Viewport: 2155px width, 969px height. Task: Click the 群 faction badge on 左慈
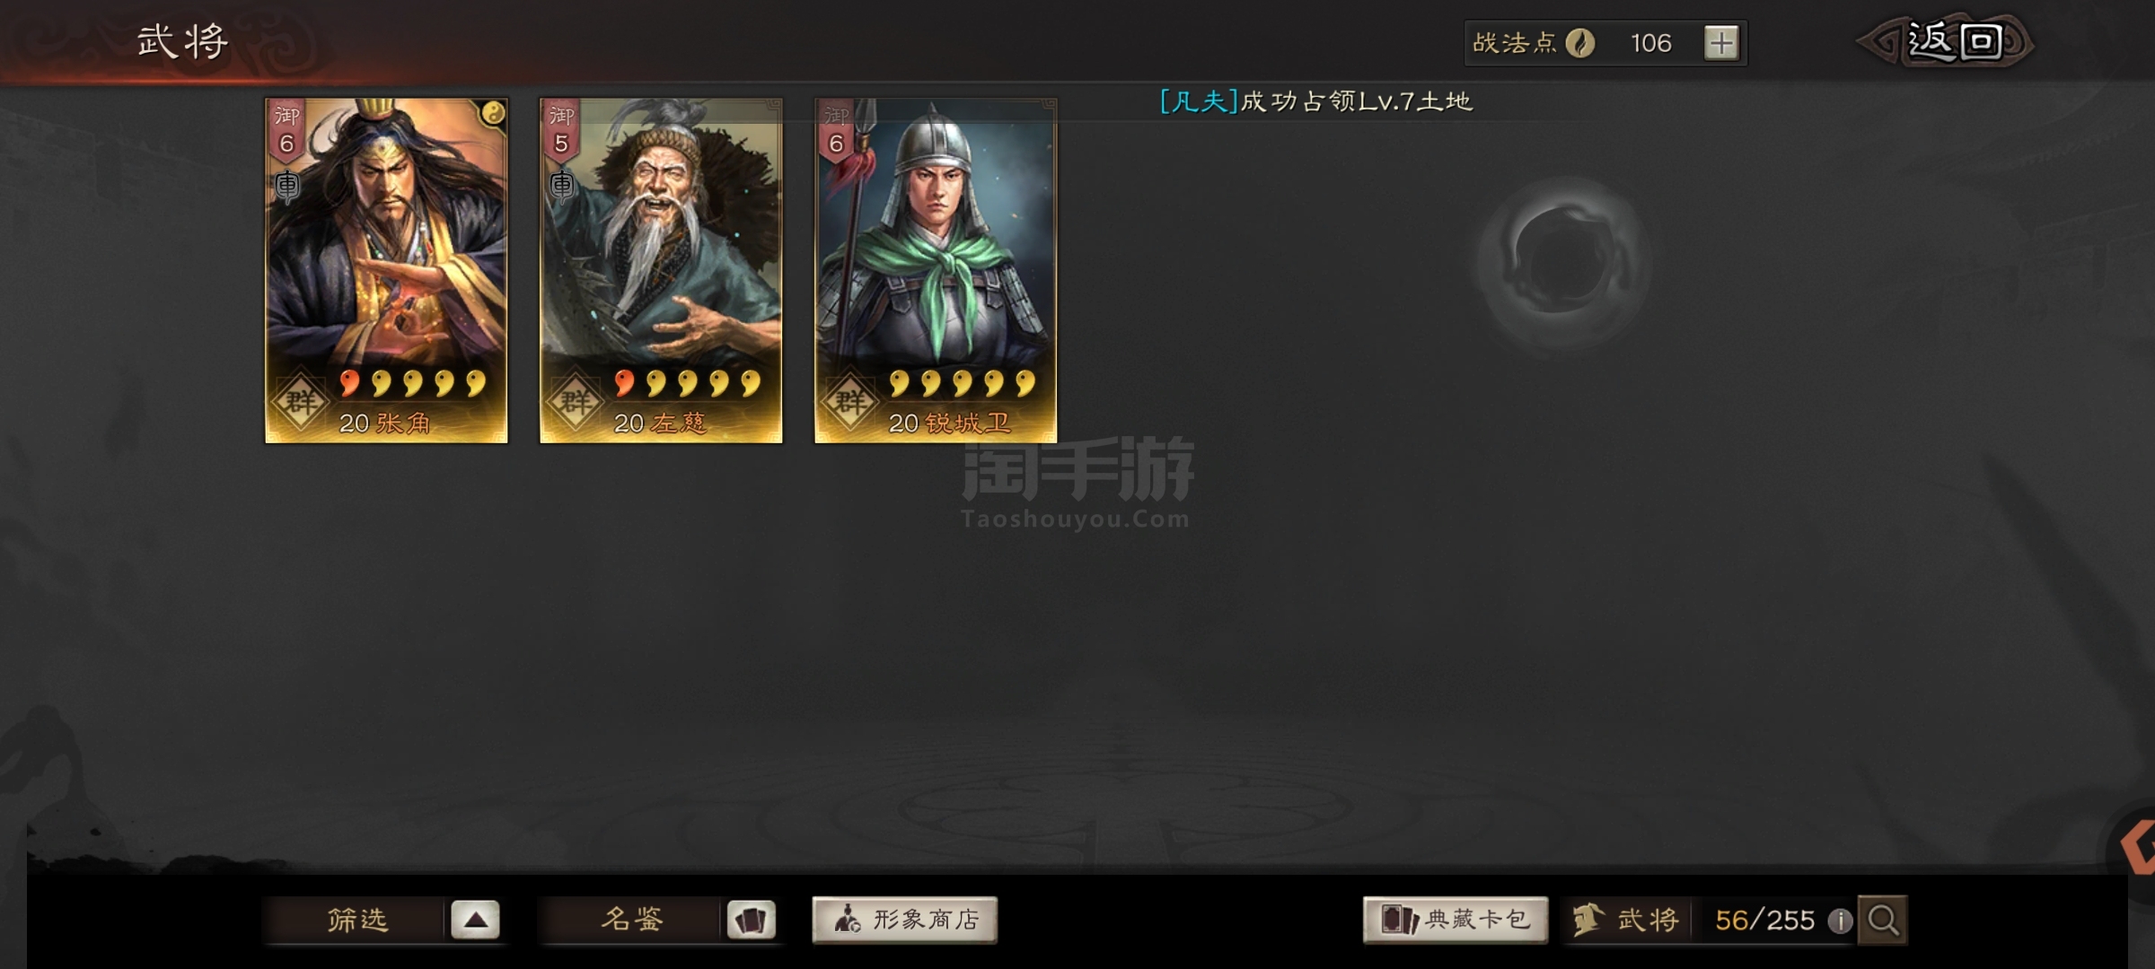pyautogui.click(x=576, y=401)
